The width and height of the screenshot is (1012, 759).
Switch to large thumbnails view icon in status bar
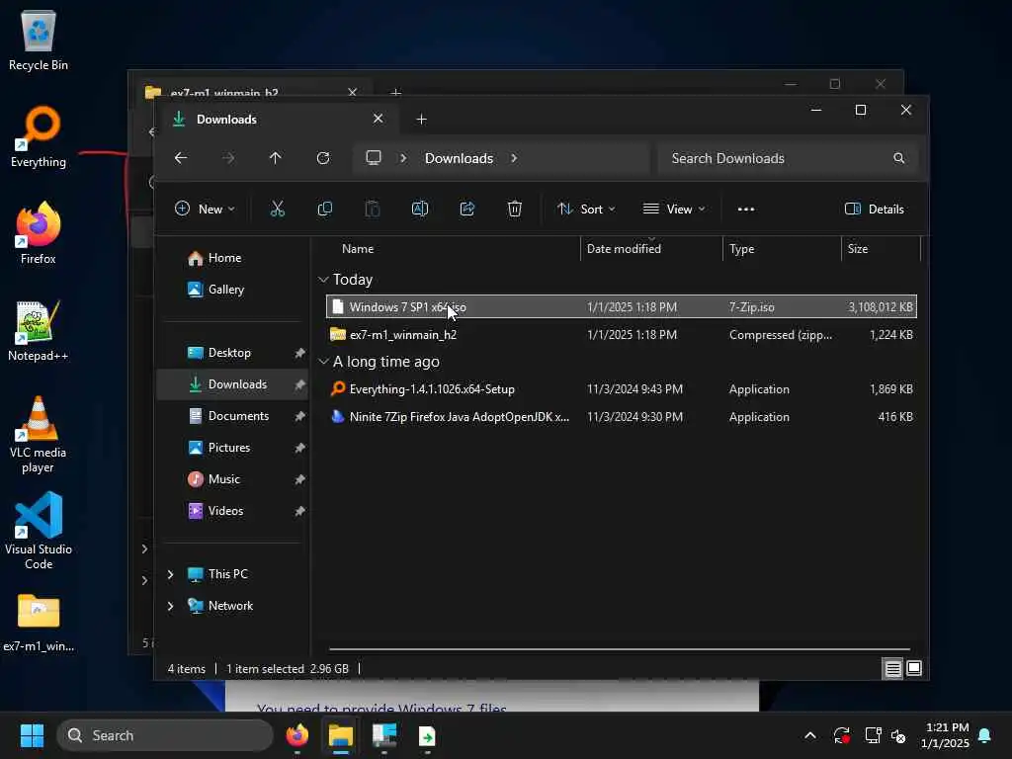pos(914,669)
